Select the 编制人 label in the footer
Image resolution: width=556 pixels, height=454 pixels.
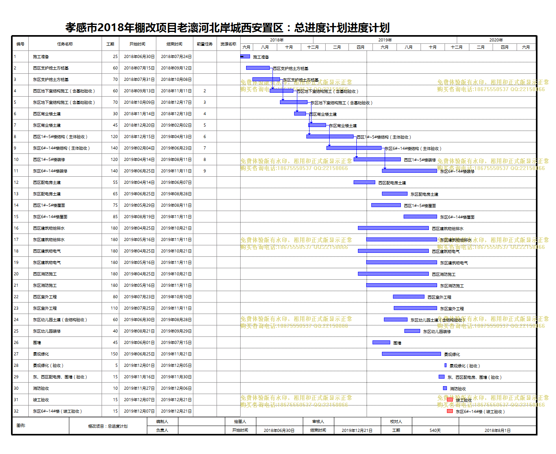[x=162, y=422]
